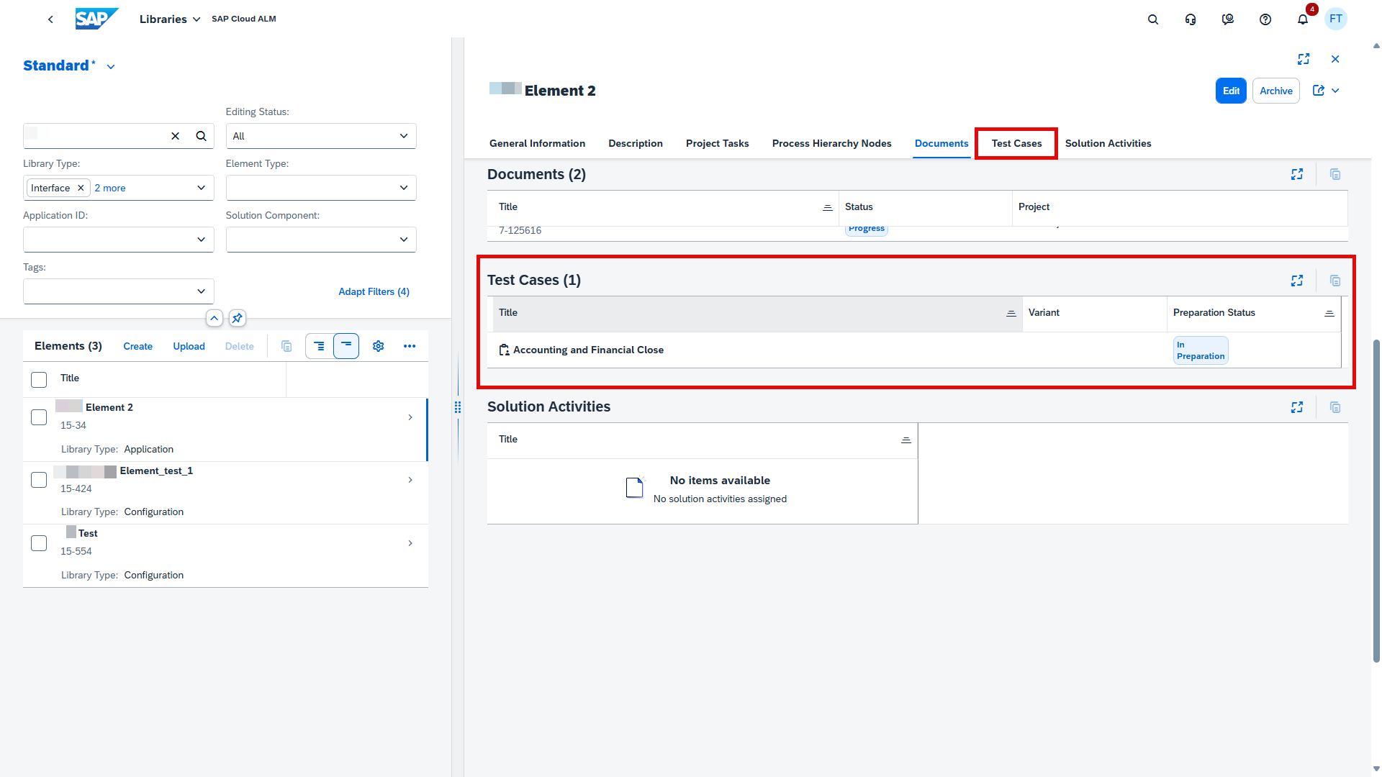The width and height of the screenshot is (1382, 777).
Task: Open the Standard view variant dropdown
Action: coord(111,66)
